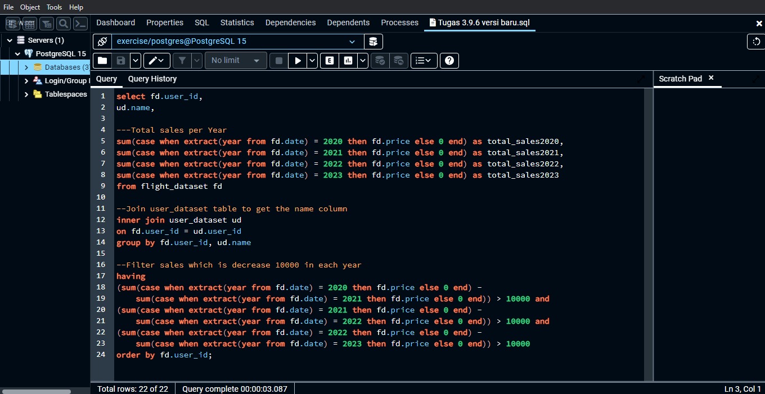Expand the Databases (3) tree node

[26, 67]
